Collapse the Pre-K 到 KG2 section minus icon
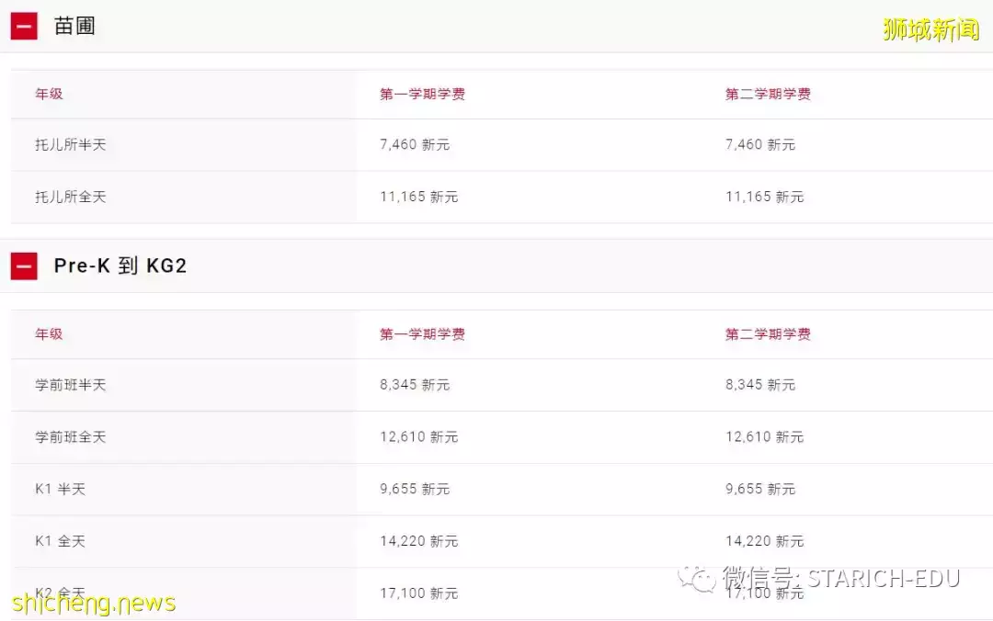The height and width of the screenshot is (621, 993). click(24, 267)
